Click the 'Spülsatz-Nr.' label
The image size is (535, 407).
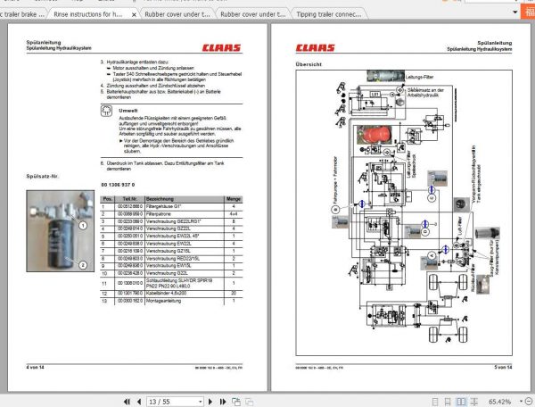pyautogui.click(x=43, y=176)
